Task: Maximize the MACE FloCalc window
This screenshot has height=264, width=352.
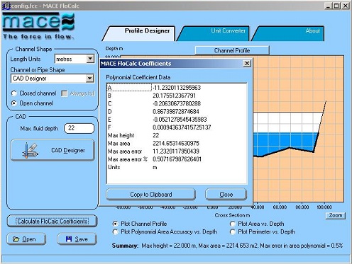Action: (x=336, y=6)
